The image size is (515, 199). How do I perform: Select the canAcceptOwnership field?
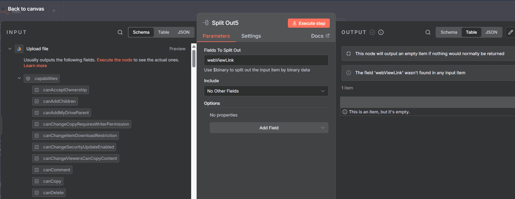click(60, 90)
